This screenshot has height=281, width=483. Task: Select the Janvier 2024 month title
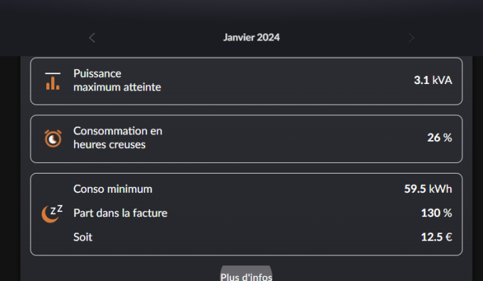(x=251, y=38)
